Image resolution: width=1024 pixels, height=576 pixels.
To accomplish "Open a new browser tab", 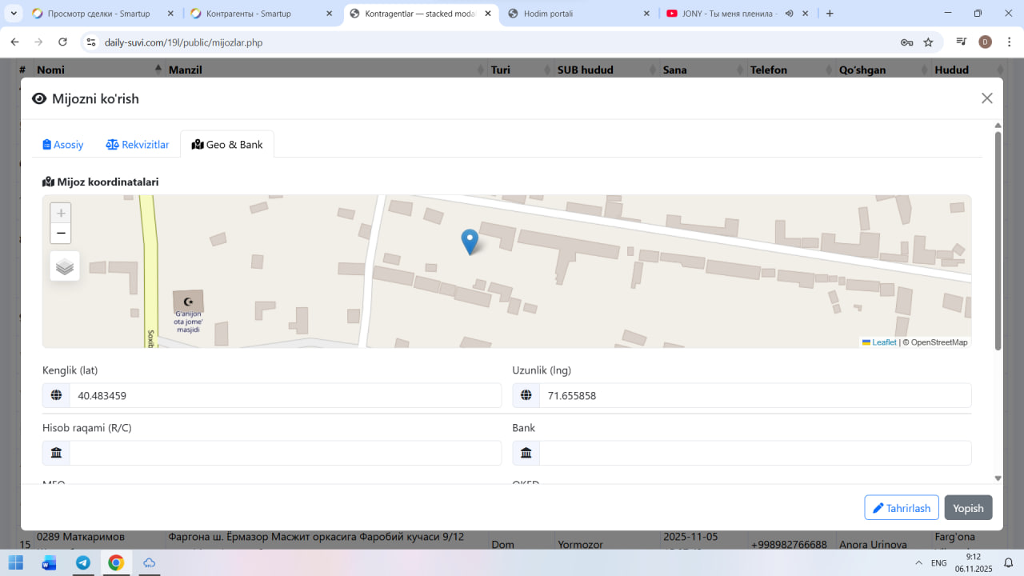I will [x=830, y=14].
